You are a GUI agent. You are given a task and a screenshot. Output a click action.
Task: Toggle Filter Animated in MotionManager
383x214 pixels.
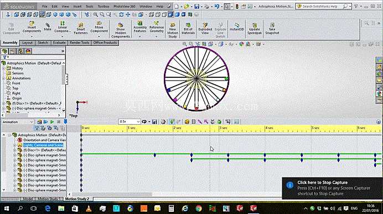[x=43, y=128]
